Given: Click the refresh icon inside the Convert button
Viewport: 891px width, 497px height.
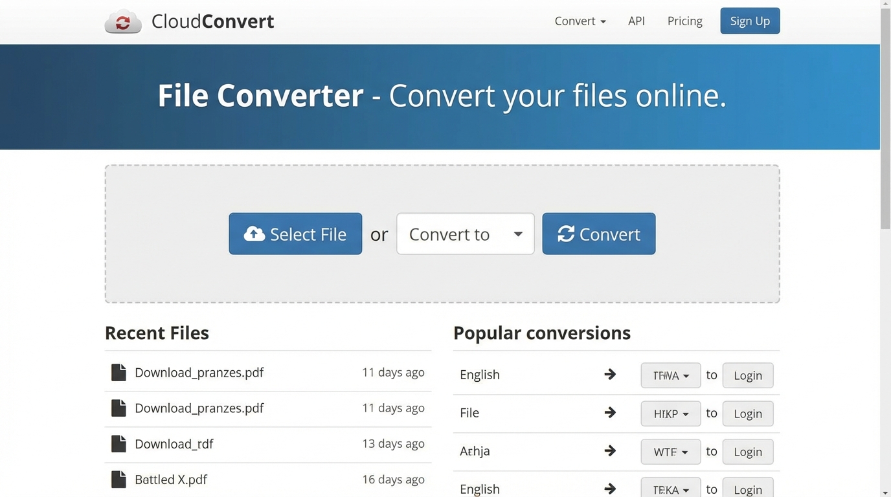Looking at the screenshot, I should point(565,234).
